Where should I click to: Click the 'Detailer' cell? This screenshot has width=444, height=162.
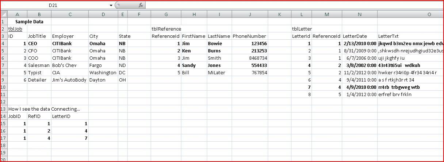39,80
